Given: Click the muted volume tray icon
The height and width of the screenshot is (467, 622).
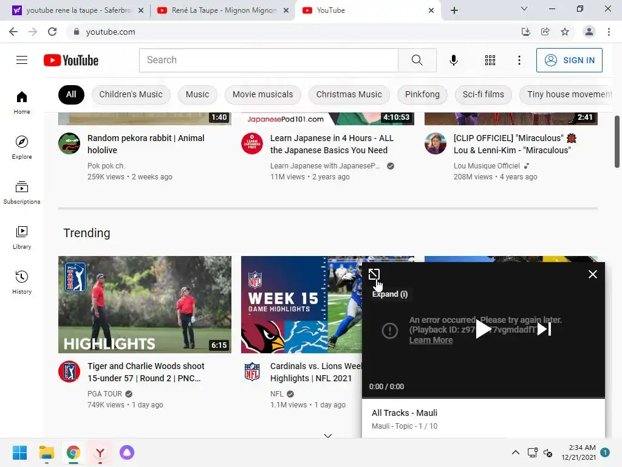Looking at the screenshot, I should coord(548,452).
